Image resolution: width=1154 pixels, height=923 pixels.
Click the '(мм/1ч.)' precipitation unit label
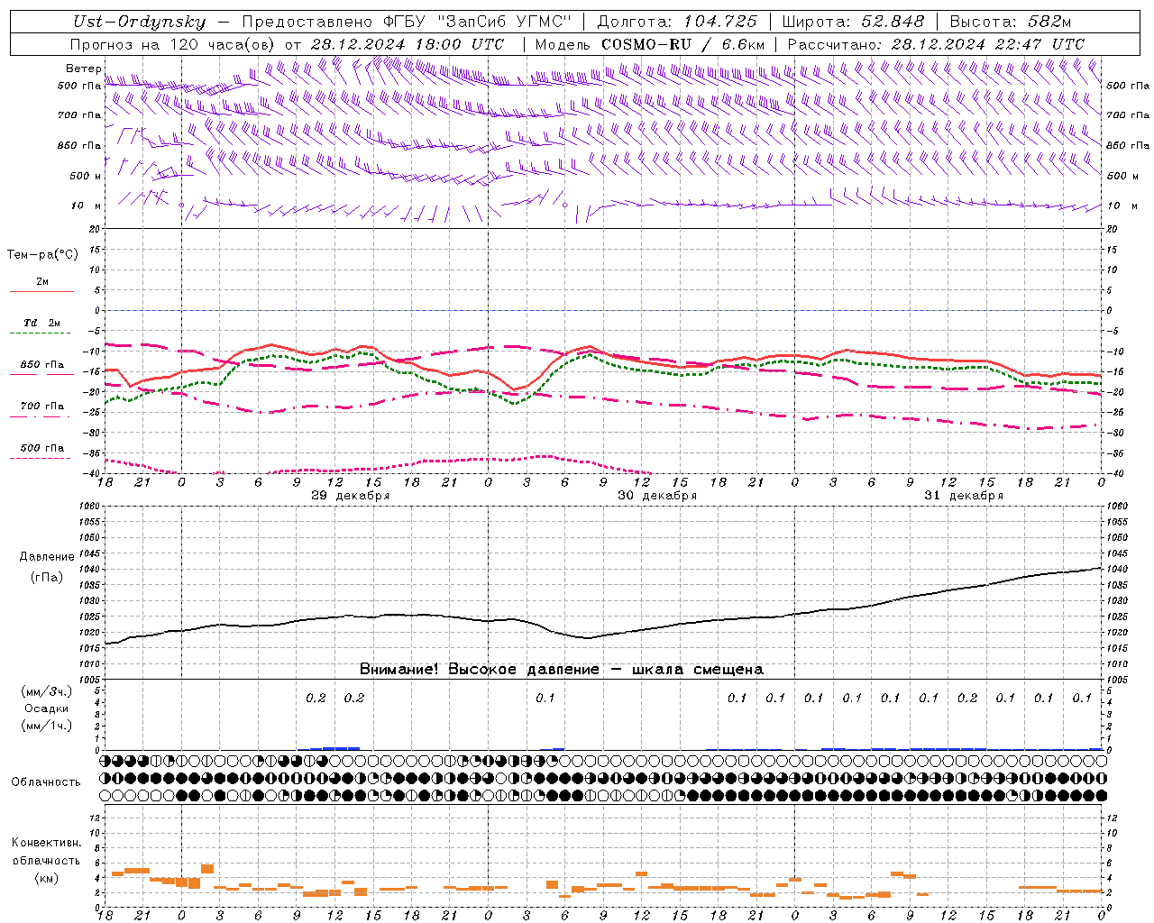[x=47, y=726]
